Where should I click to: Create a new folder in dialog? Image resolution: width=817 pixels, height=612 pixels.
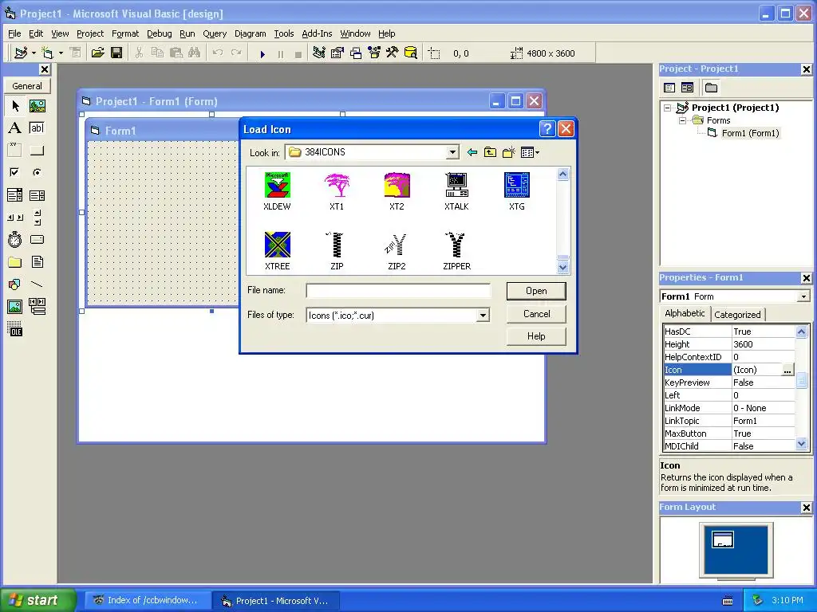(x=508, y=152)
